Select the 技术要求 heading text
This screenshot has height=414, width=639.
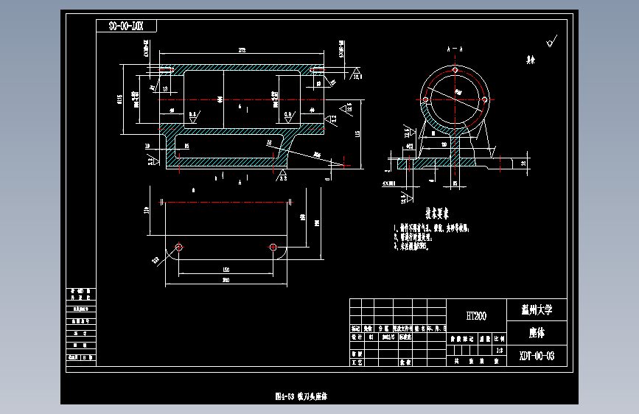tap(437, 213)
